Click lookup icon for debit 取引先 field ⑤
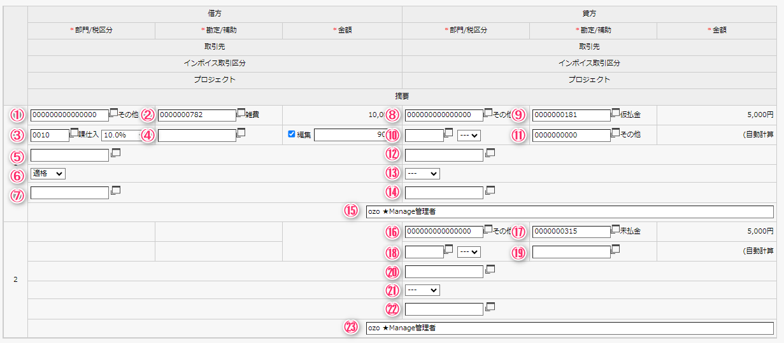Screen dimensions: 784x343 click(x=116, y=153)
